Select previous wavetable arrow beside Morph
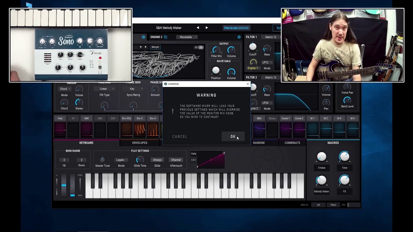Image resolution: width=413 pixels, height=232 pixels. coord(140,47)
